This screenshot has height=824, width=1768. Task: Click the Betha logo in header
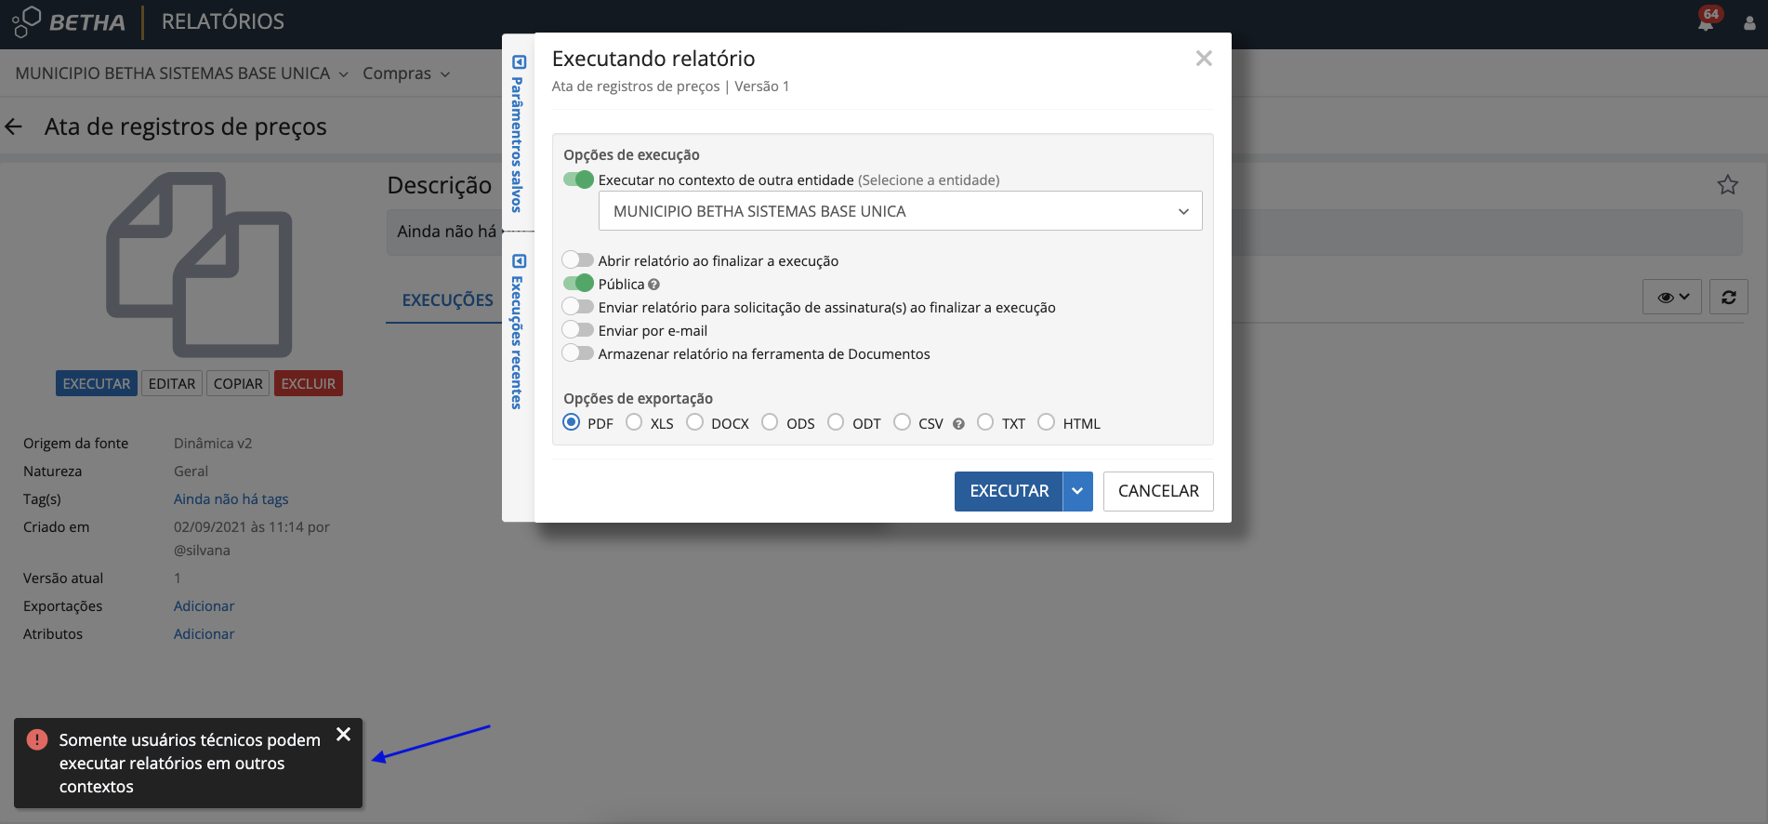pyautogui.click(x=68, y=21)
